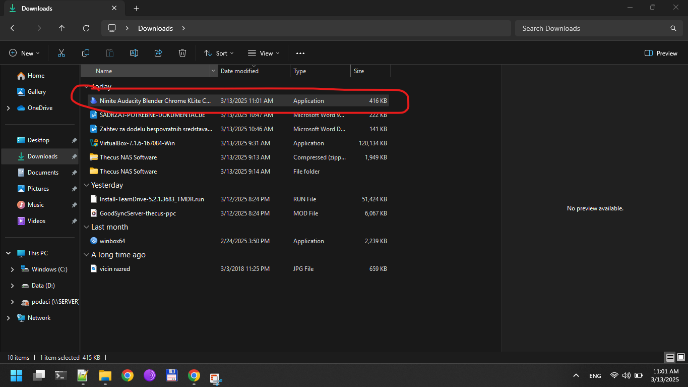Expand Data (D:) drive node
Image resolution: width=688 pixels, height=387 pixels.
13,286
